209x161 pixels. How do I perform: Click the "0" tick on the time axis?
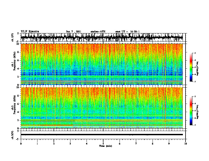pyautogui.click(x=21, y=144)
